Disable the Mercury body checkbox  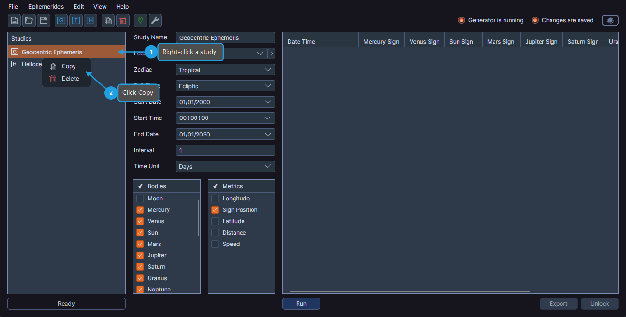click(140, 209)
